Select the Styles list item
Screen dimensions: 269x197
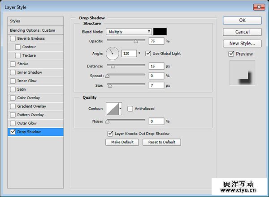36,21
